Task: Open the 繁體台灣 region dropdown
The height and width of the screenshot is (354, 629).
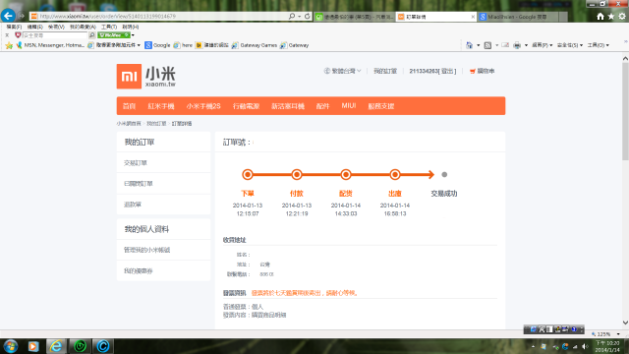Action: tap(343, 71)
